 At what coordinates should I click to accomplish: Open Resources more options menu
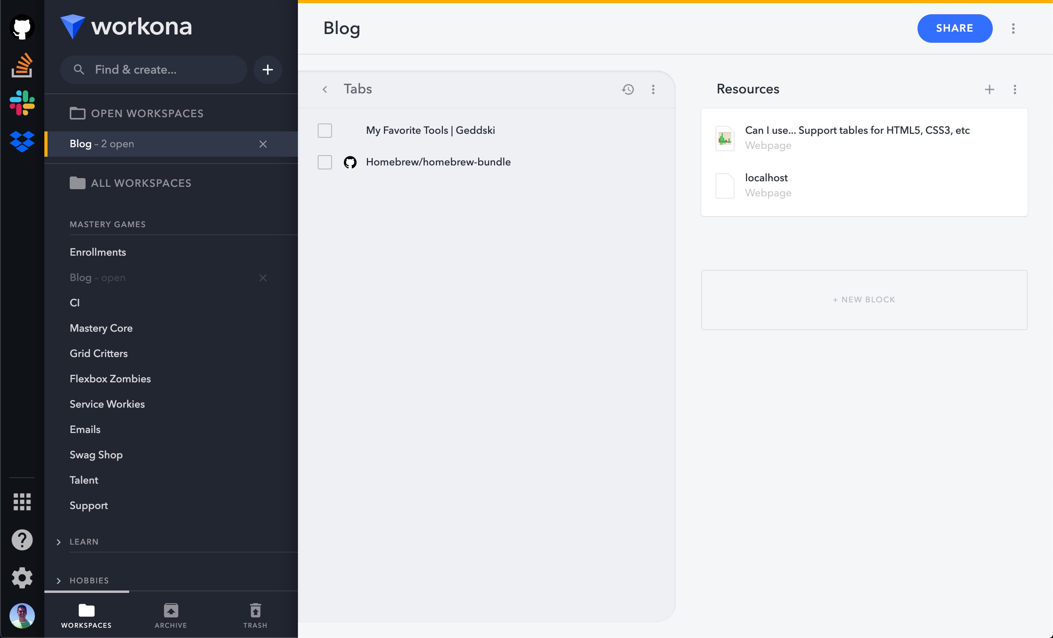[x=1015, y=89]
